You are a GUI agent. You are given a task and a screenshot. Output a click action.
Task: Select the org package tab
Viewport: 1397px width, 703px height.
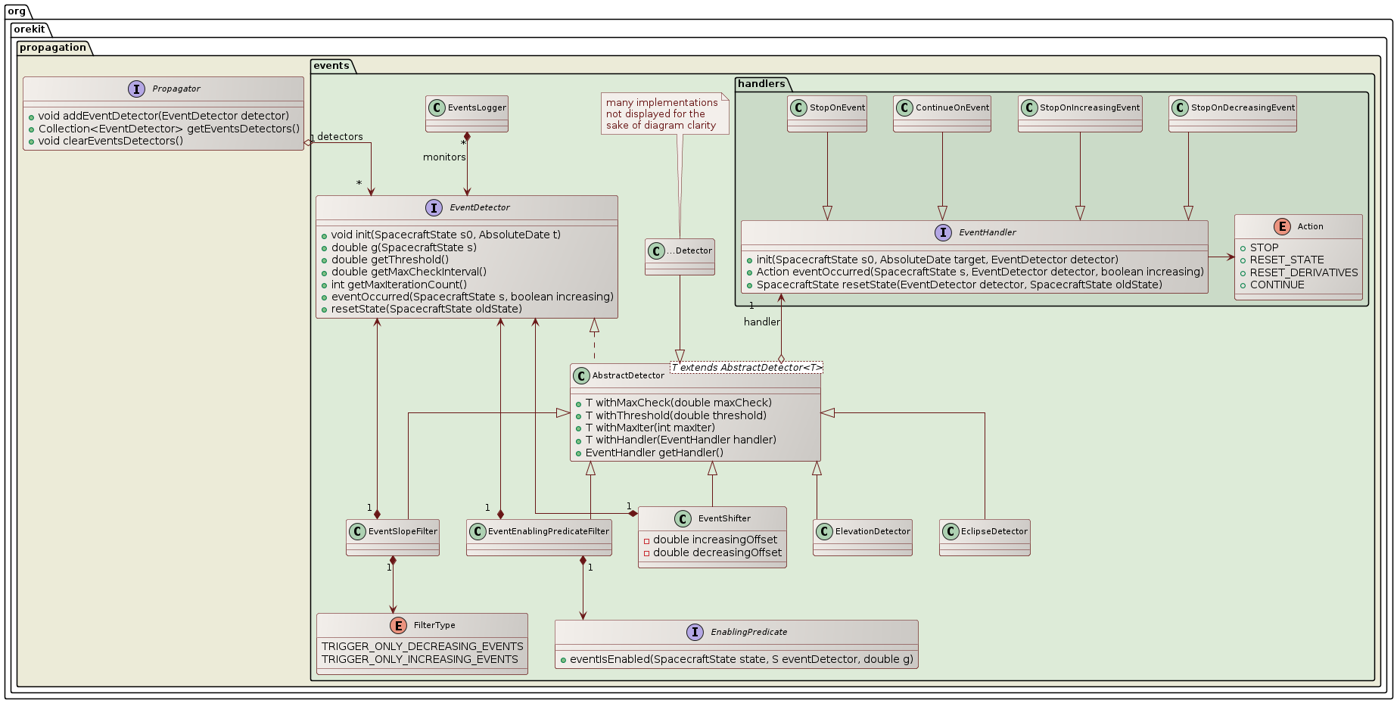coord(17,11)
